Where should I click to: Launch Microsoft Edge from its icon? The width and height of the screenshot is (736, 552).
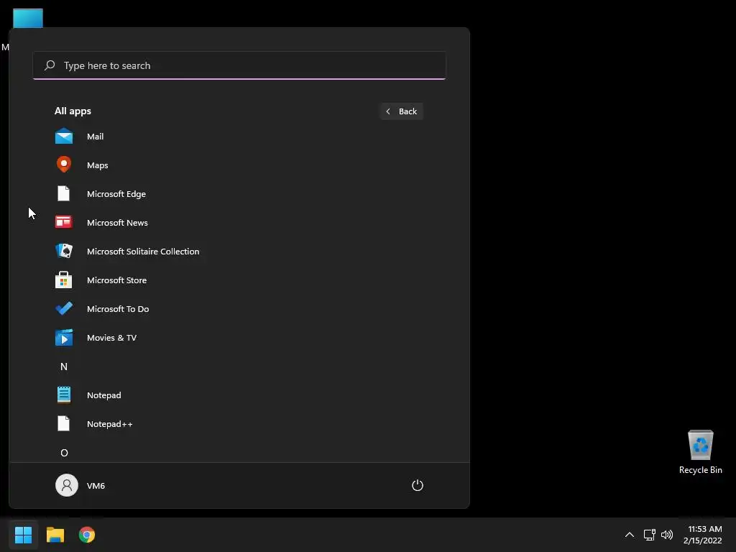click(63, 193)
